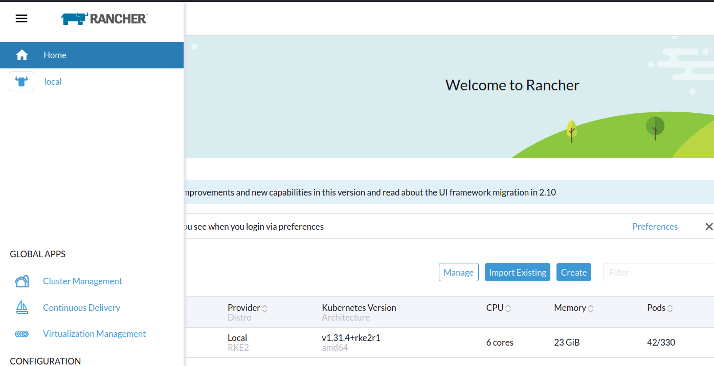Open Virtualization Management
The image size is (714, 366).
click(94, 334)
